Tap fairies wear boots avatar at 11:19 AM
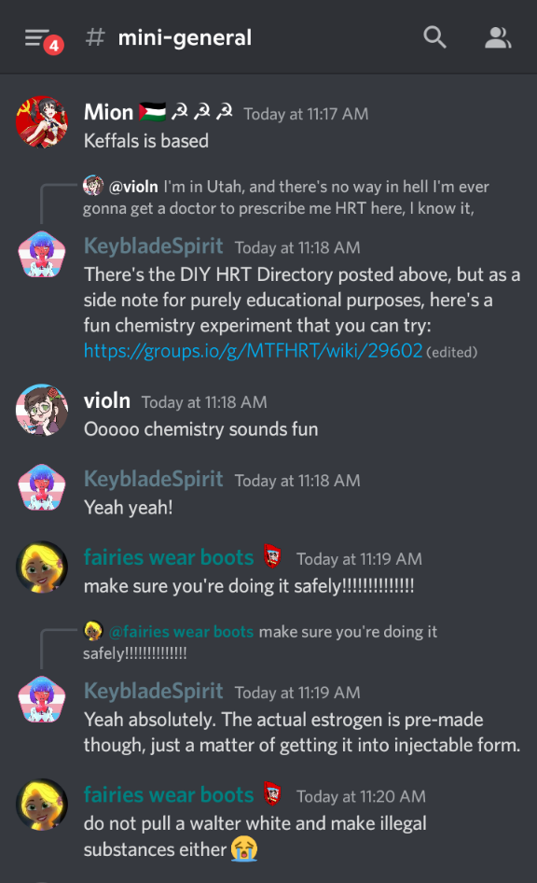Screen dimensions: 537x883 tap(42, 568)
